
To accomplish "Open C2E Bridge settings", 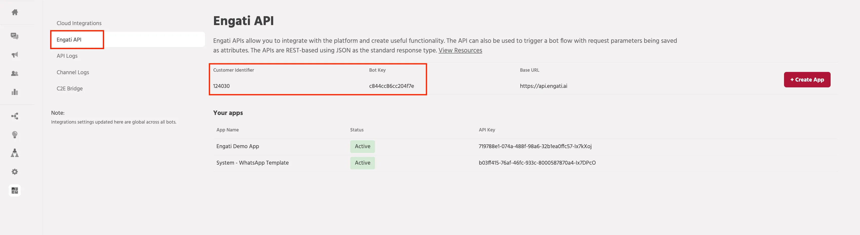I will pyautogui.click(x=70, y=88).
